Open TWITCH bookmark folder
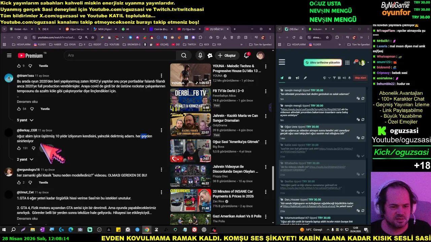 point(189,44)
